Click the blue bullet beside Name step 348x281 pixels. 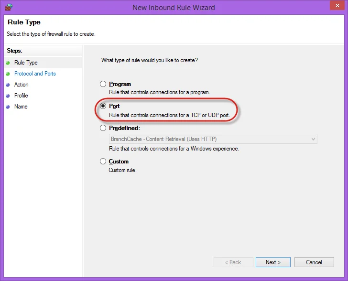pyautogui.click(x=8, y=107)
